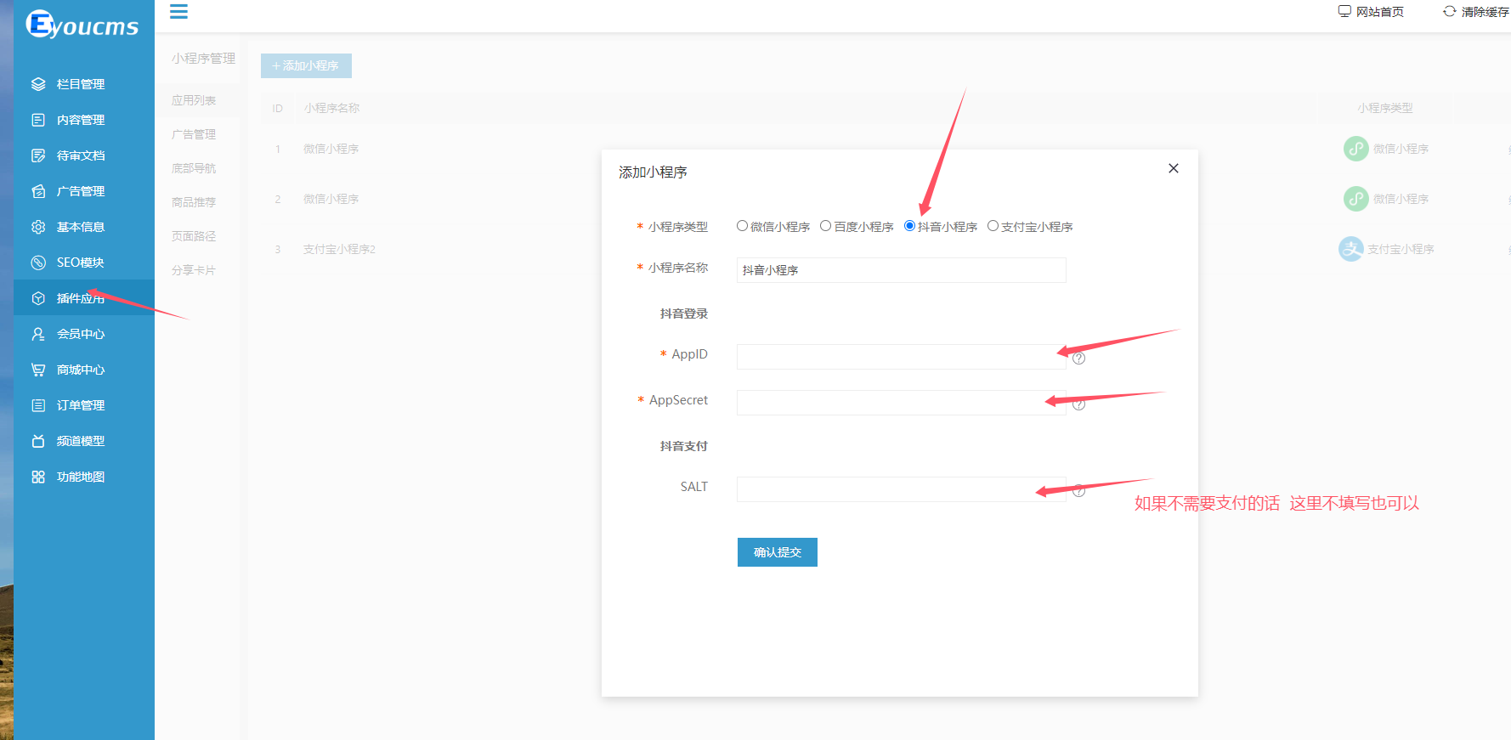Screen dimensions: 1511x740
Task: Click WeChat mini program icon in row 1
Action: coord(1355,149)
